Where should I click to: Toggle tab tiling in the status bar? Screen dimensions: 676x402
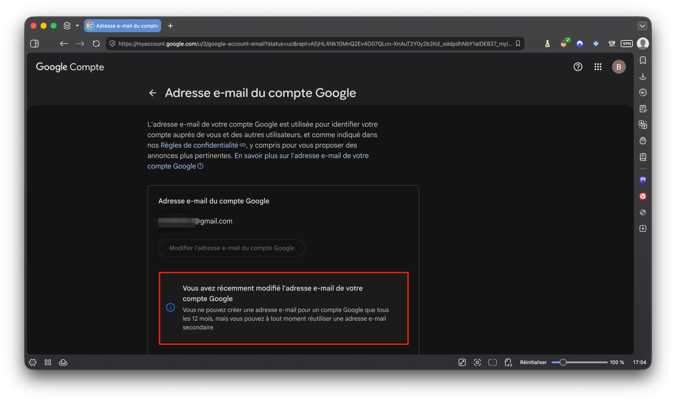(x=48, y=362)
